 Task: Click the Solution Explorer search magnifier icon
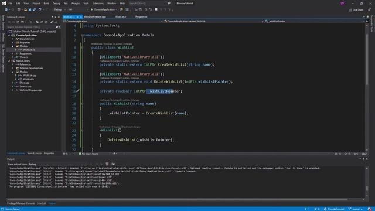point(57,27)
